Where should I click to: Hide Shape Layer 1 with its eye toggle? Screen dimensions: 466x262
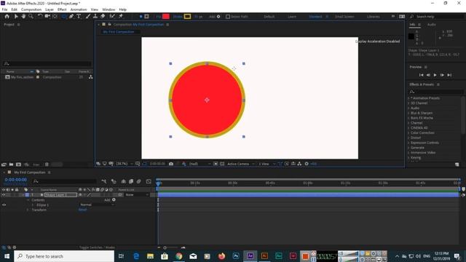pyautogui.click(x=4, y=195)
